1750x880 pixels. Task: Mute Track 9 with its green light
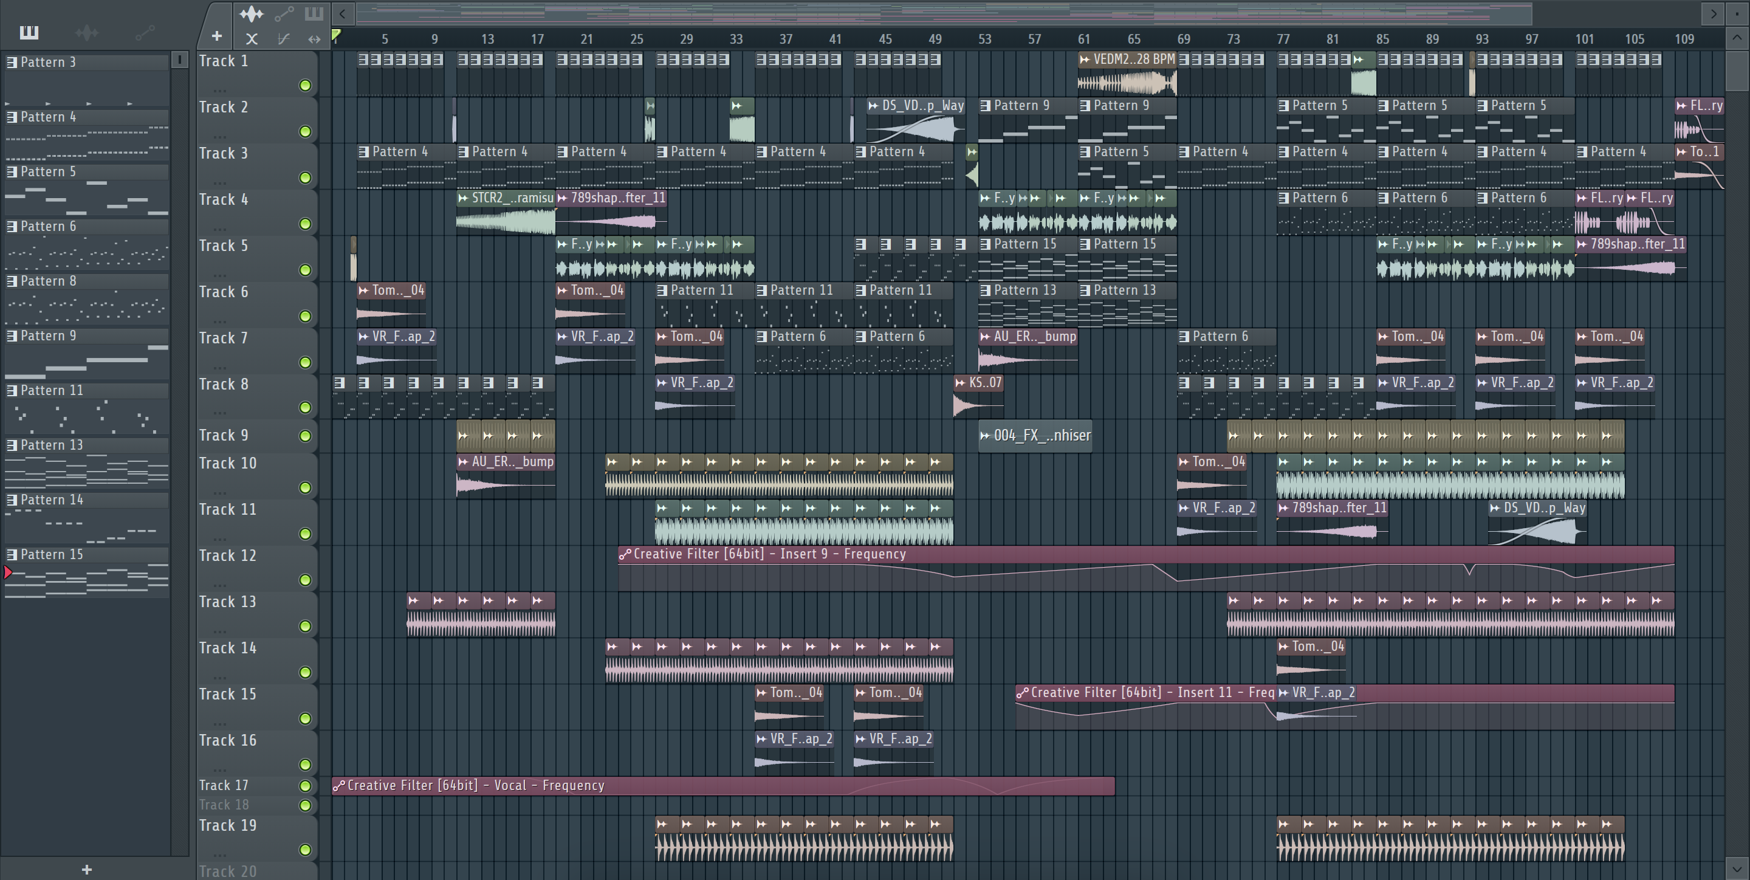click(305, 436)
